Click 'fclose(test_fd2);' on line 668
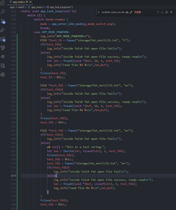The image size is (176, 210). coord(61,155)
